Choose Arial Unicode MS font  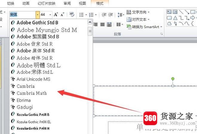48,79
